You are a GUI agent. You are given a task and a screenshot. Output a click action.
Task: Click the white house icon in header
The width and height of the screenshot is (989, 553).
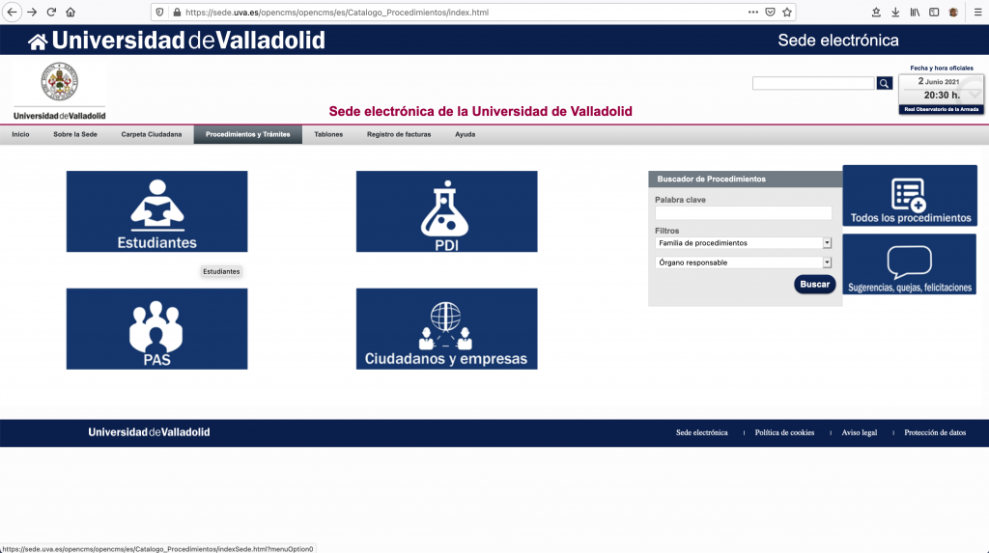(x=38, y=41)
